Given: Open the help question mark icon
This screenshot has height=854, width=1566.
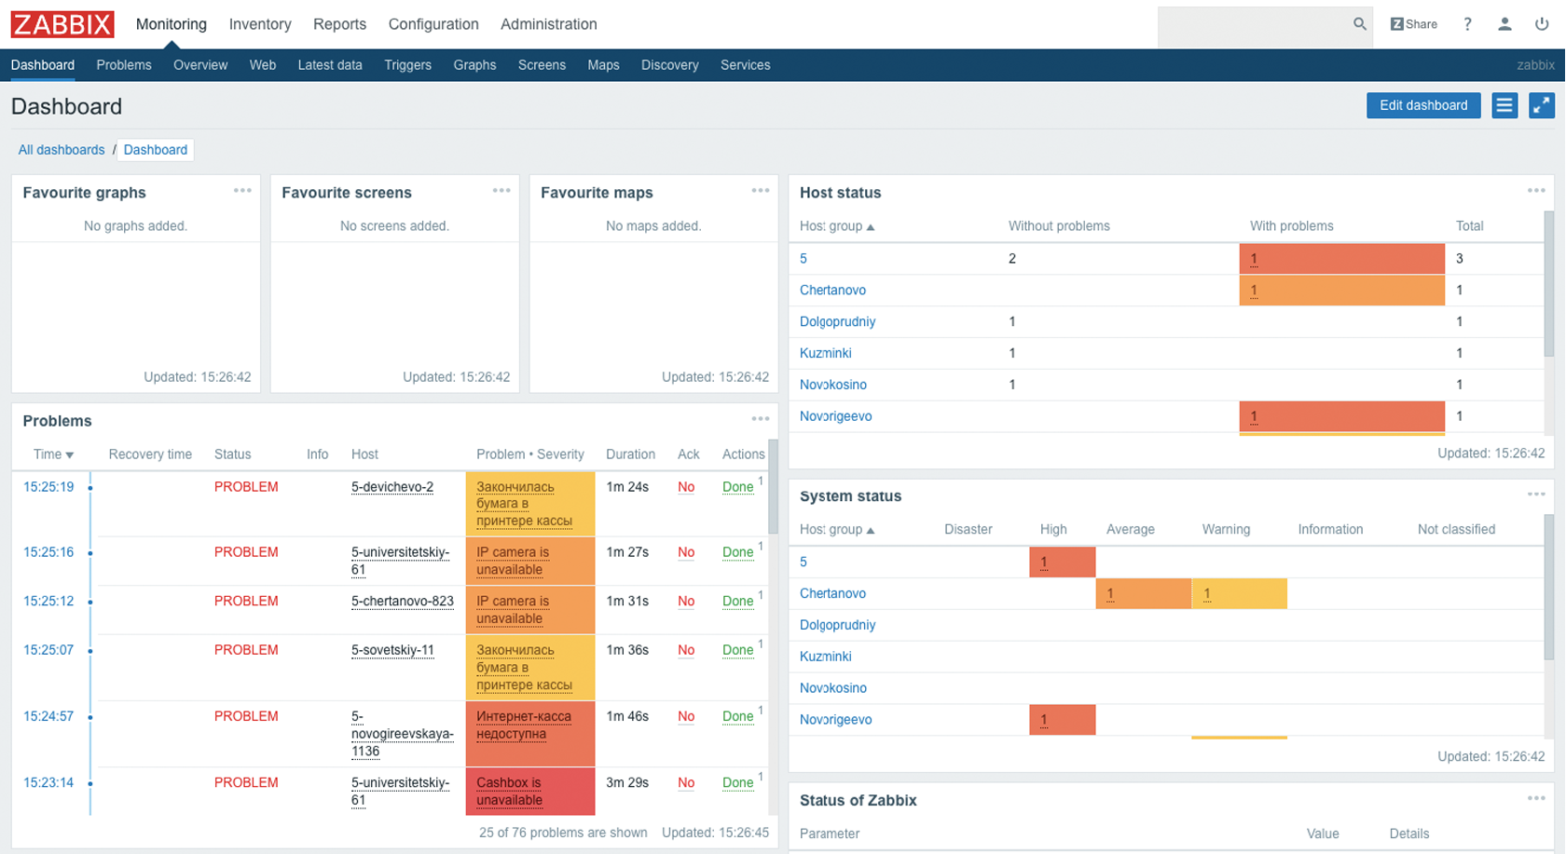Looking at the screenshot, I should pyautogui.click(x=1467, y=24).
